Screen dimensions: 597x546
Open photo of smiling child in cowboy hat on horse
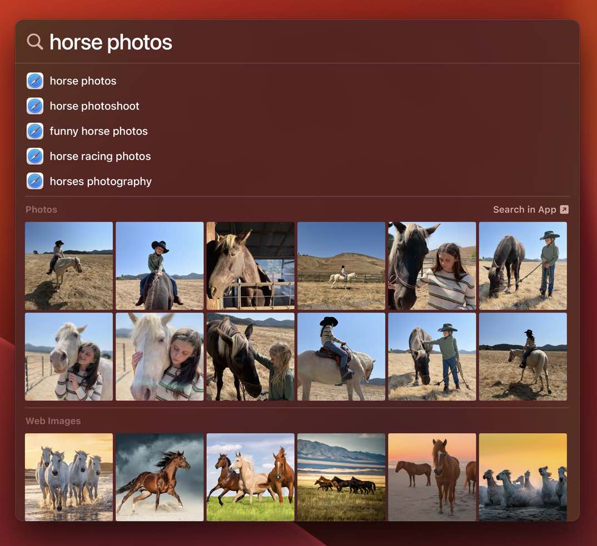click(x=160, y=266)
